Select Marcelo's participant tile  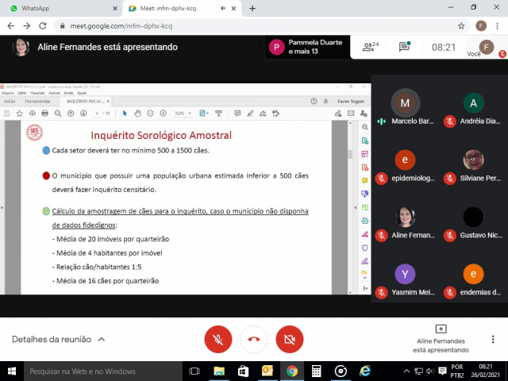point(406,110)
